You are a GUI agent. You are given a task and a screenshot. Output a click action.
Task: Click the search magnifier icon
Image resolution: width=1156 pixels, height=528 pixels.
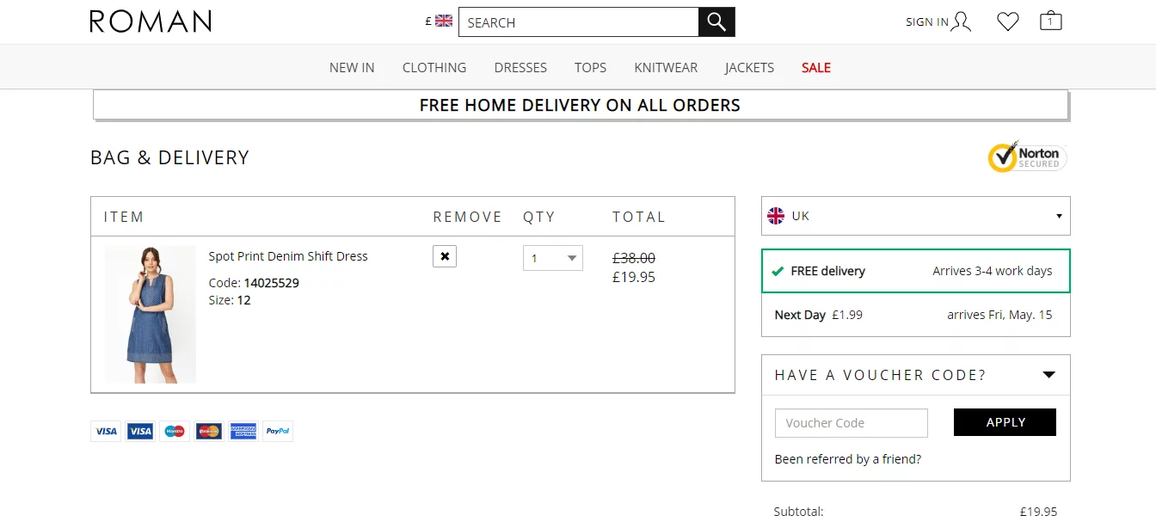pyautogui.click(x=716, y=22)
